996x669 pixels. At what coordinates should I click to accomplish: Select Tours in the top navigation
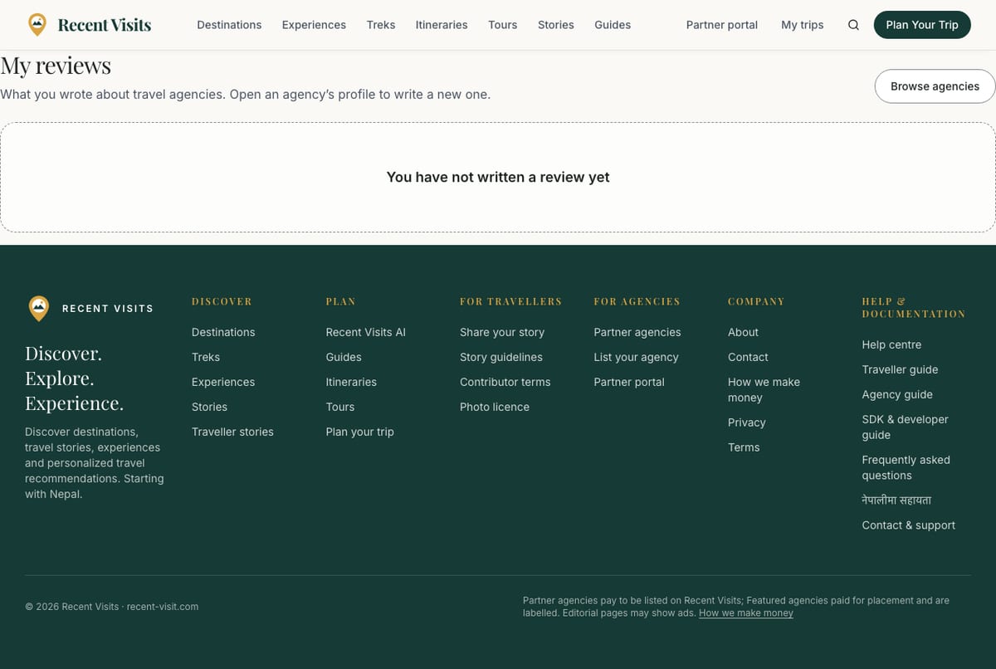[x=503, y=25]
